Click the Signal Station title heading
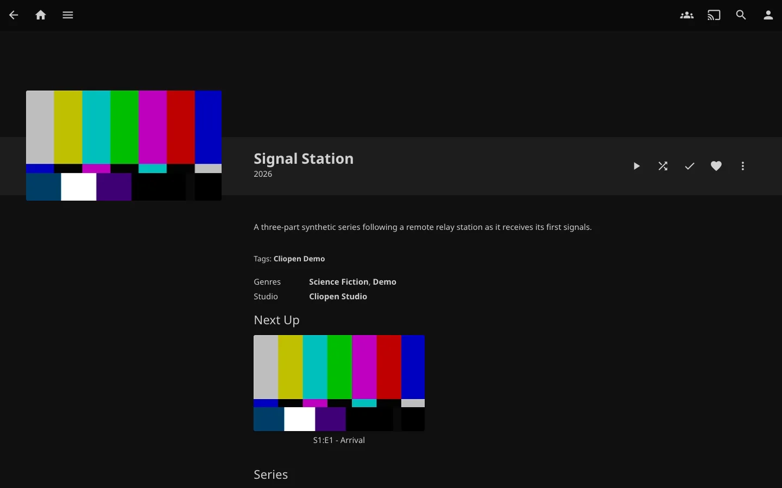Screen dimensions: 782x488 [304, 158]
